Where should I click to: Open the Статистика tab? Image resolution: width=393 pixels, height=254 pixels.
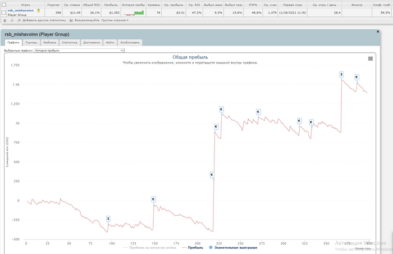coord(70,42)
